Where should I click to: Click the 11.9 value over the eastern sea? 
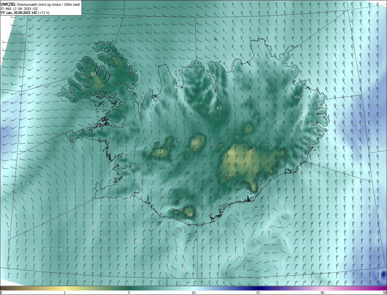364,124
